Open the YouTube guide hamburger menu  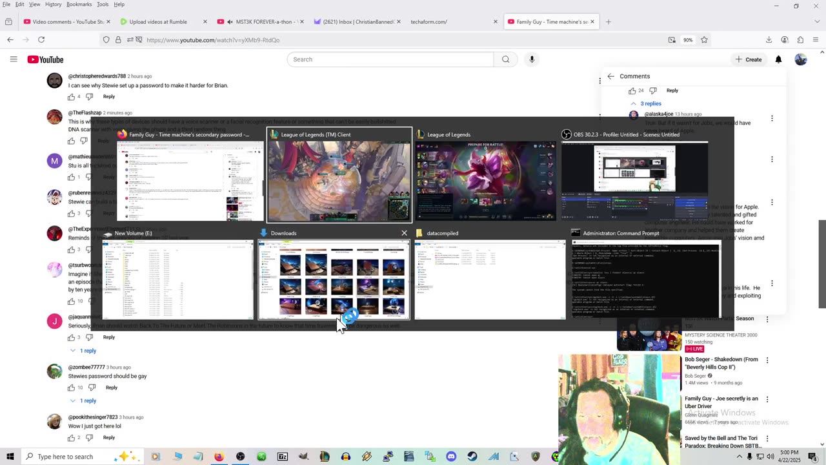coord(14,59)
